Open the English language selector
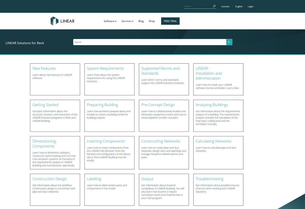This screenshot has width=305, height=209. click(x=239, y=6)
